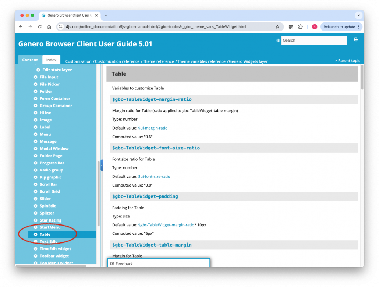The image size is (379, 287).
Task: Collapse the sidebar using the blue handle
Action: coord(102,165)
